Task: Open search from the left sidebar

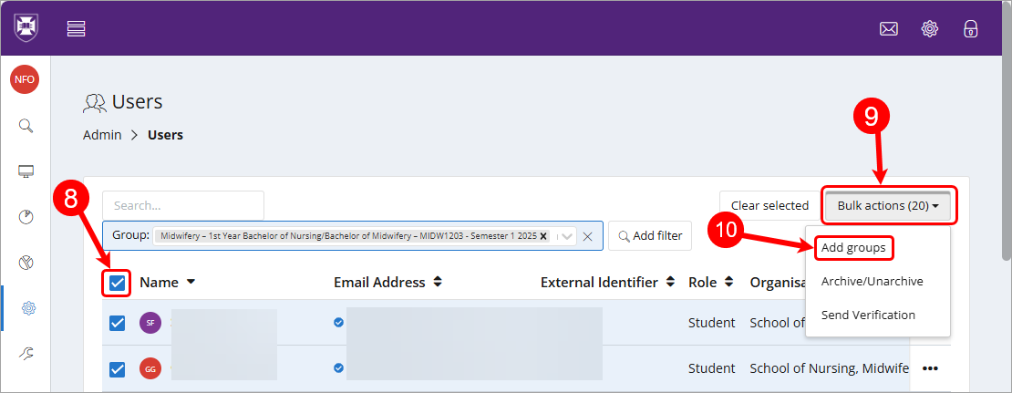Action: (26, 125)
